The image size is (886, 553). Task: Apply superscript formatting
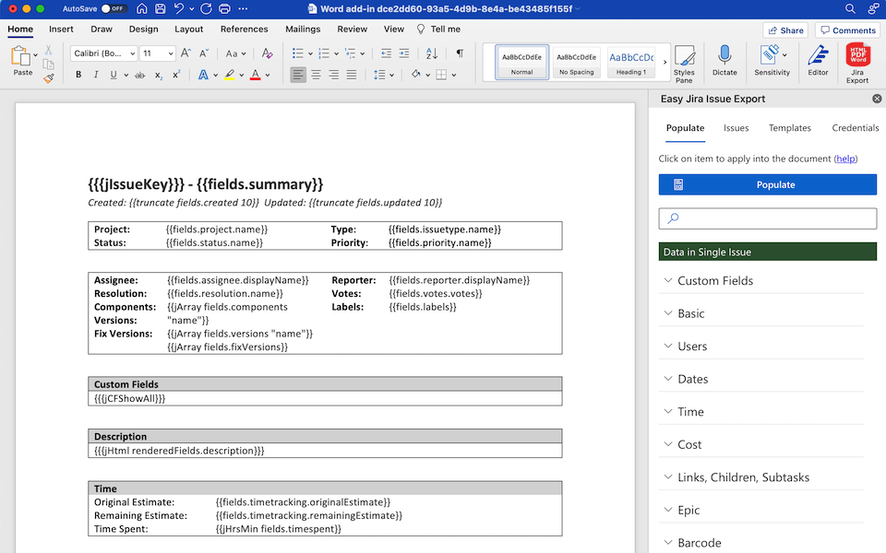[176, 75]
